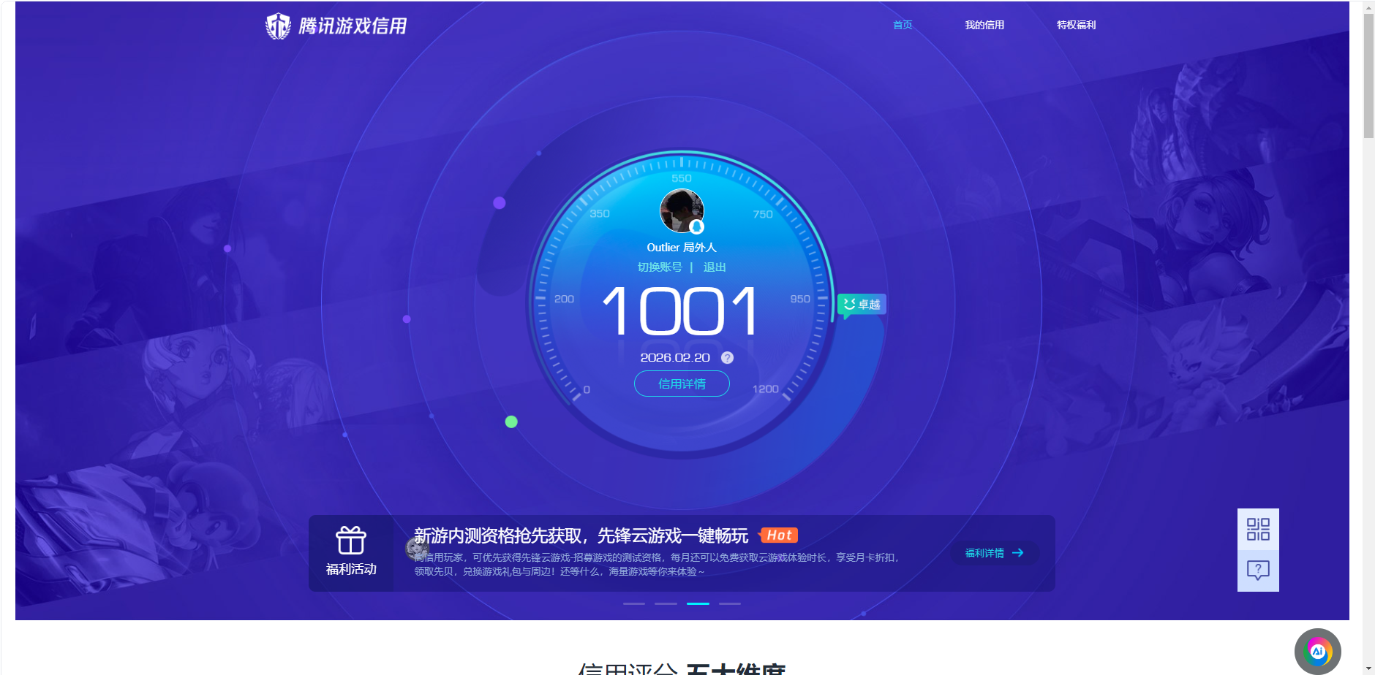Click the 腾讯游戏信用 shield logo
Screen dimensions: 1375x675
(x=278, y=24)
